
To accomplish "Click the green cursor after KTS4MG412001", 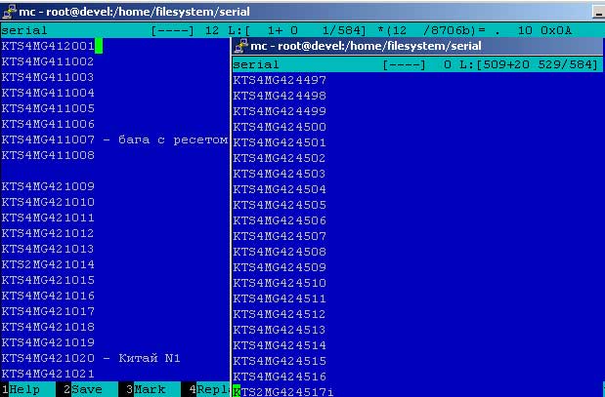I will 99,46.
